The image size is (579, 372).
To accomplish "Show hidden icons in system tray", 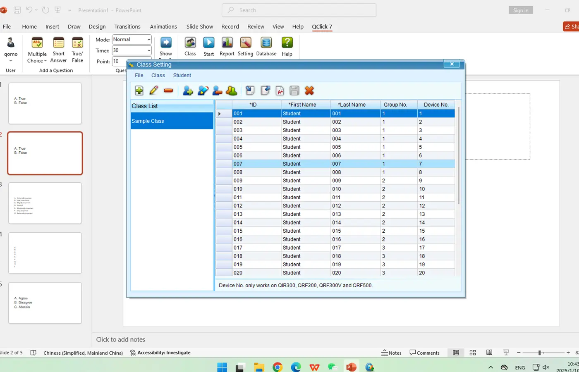I will point(490,367).
